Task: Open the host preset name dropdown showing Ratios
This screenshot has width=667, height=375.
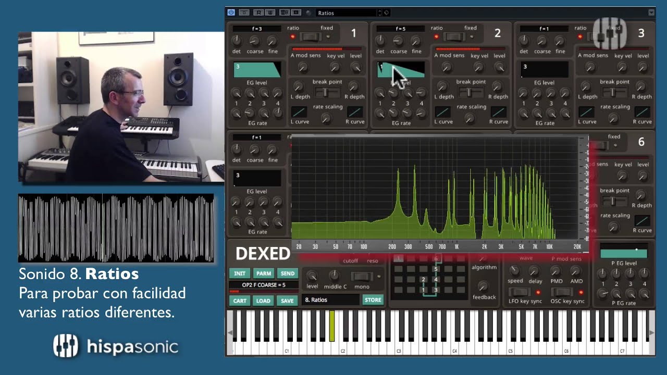Action: click(347, 12)
